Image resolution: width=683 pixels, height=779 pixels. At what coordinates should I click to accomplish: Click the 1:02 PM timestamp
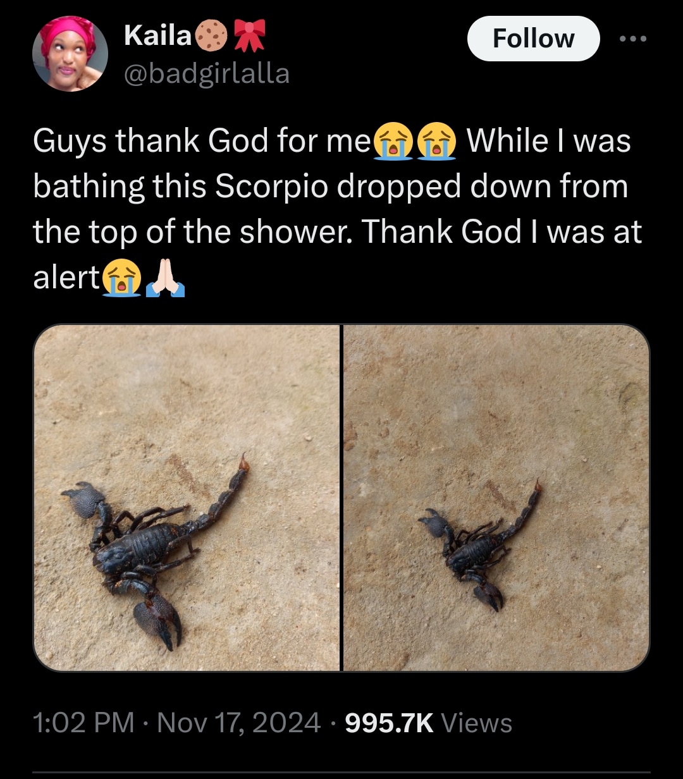83,722
